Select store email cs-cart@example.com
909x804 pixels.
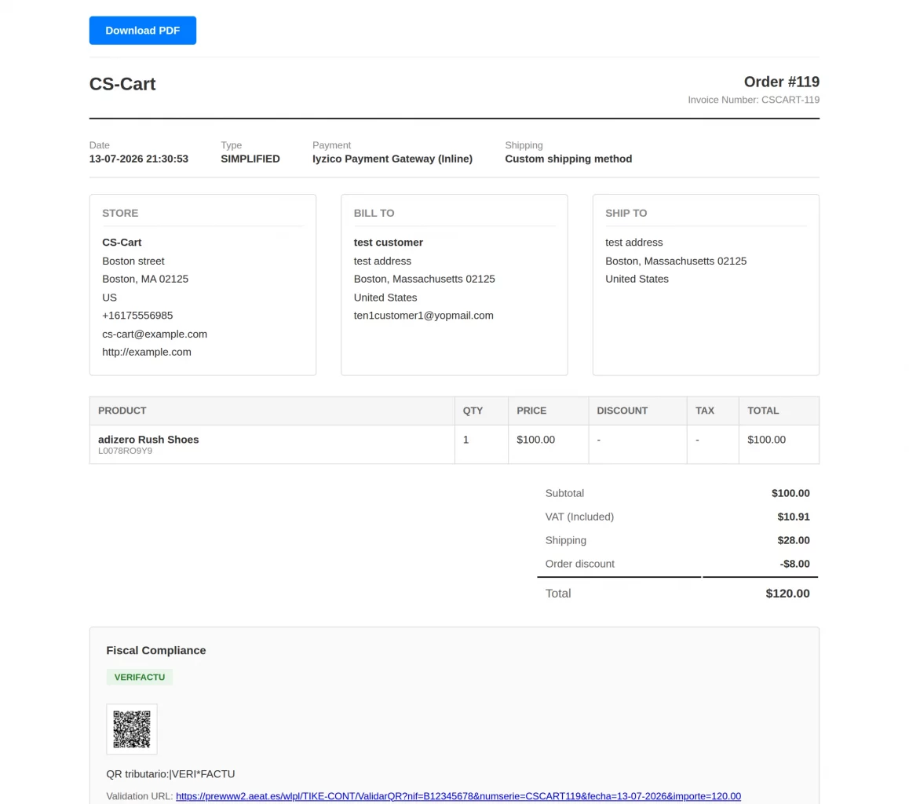pos(155,334)
